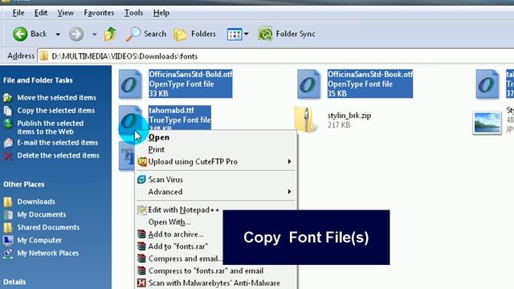Image resolution: width=514 pixels, height=289 pixels.
Task: Select OfficinaSansStd-Bold.otf font file icon
Action: pyautogui.click(x=130, y=83)
